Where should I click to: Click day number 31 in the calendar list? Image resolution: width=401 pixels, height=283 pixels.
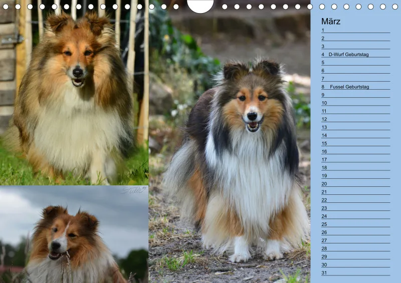(x=324, y=273)
